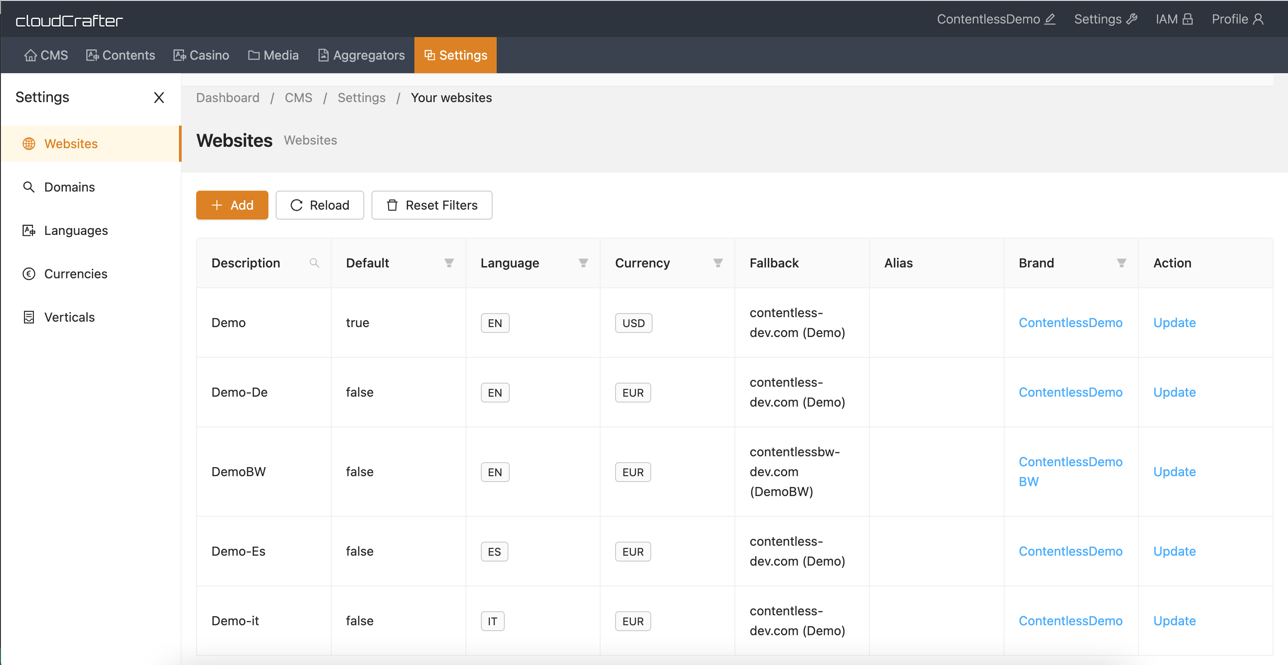This screenshot has height=665, width=1288.
Task: Click Update for the DemoBW row
Action: (x=1175, y=472)
